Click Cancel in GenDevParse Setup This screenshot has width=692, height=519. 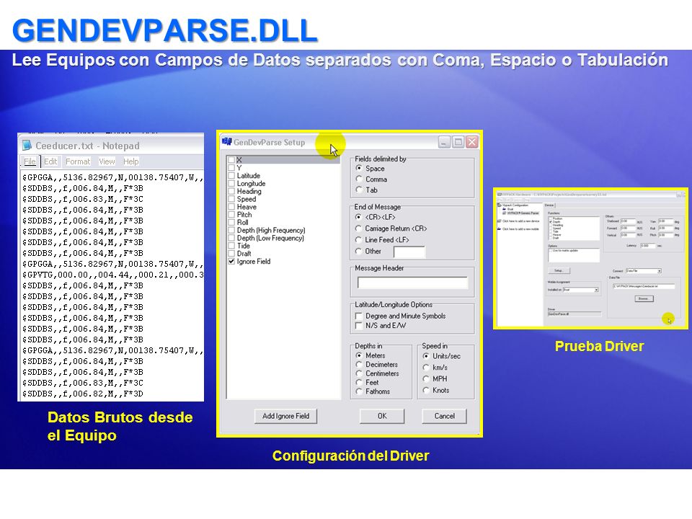coord(444,416)
